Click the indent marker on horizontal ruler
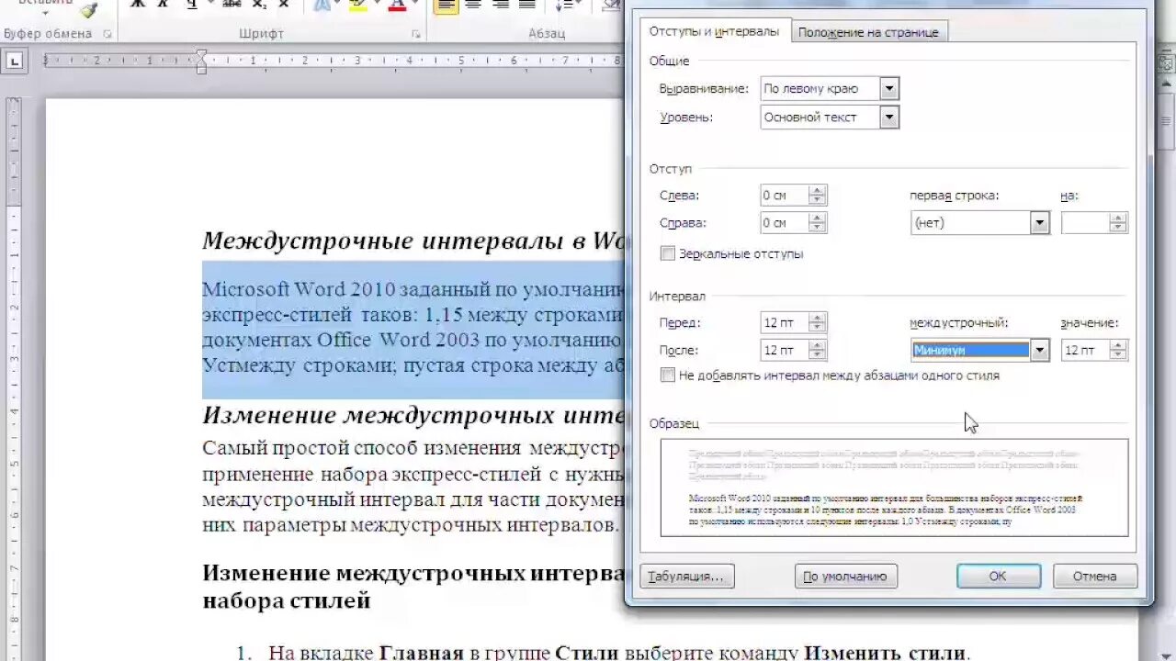 202,62
